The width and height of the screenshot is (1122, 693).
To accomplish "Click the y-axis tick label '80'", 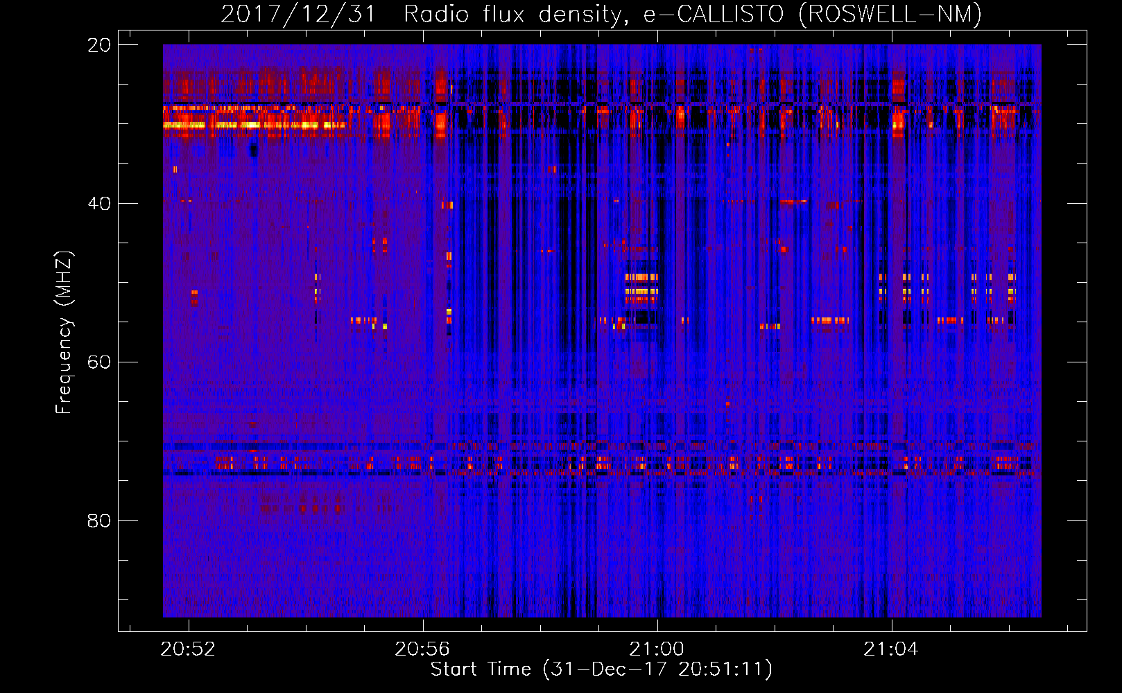I will pos(99,521).
